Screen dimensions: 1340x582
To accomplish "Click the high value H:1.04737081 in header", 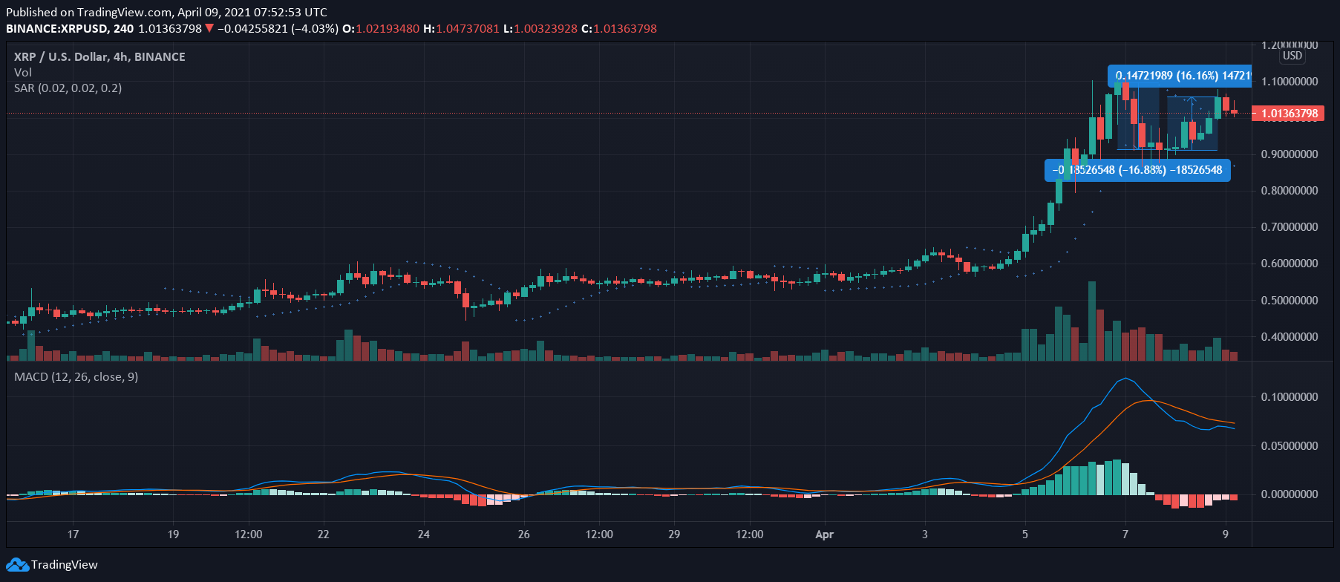I will [461, 29].
